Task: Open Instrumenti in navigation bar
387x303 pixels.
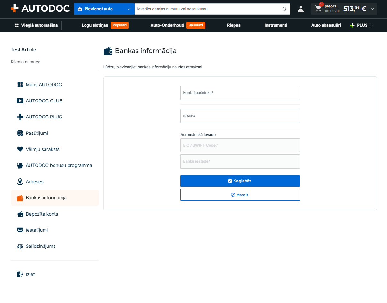Action: click(276, 25)
